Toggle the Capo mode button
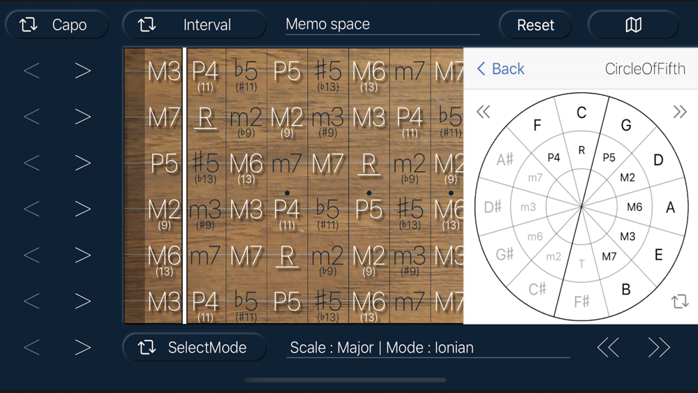This screenshot has width=698, height=393. click(57, 25)
